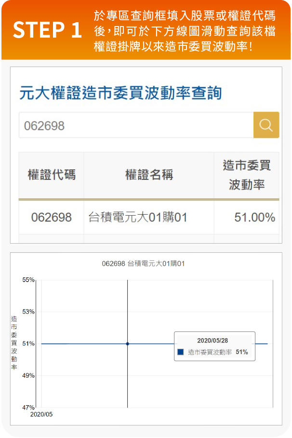
Task: Click the 51.00% volatility value cell
Action: (254, 218)
